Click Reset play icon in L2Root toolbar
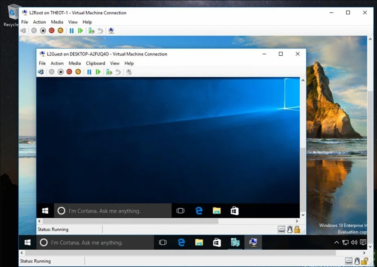The image size is (377, 267). (80, 31)
